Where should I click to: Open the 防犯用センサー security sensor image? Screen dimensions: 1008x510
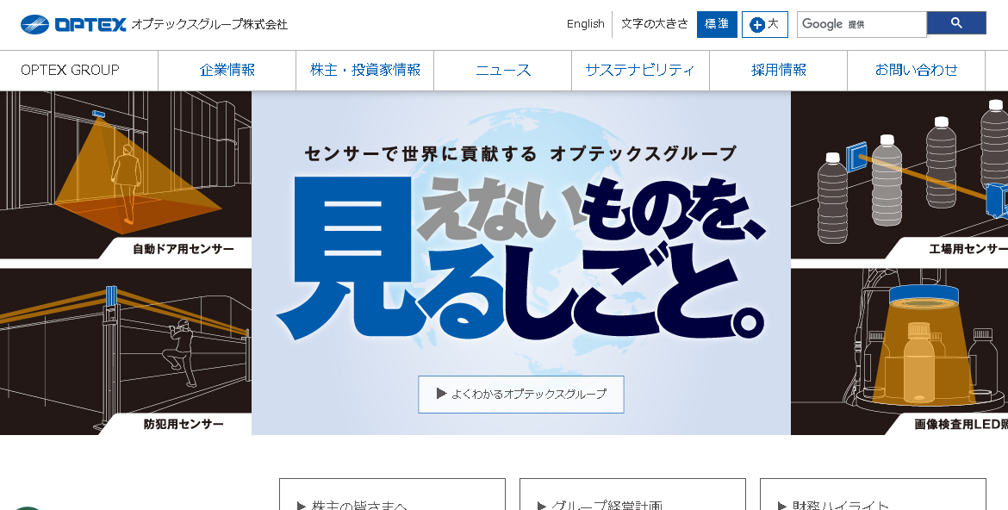(125, 351)
